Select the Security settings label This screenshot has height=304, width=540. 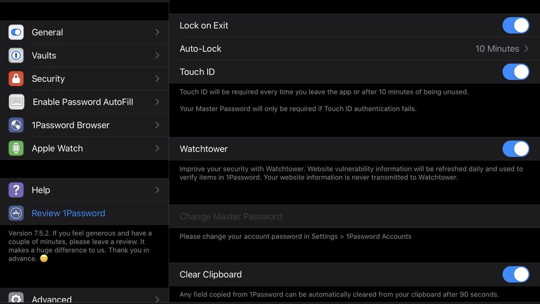click(x=48, y=79)
